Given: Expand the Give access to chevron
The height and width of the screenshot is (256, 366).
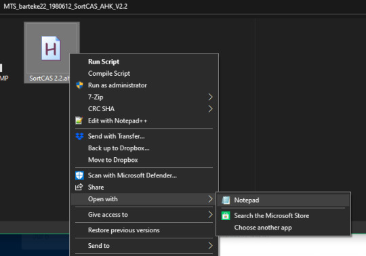Looking at the screenshot, I should pos(210,215).
